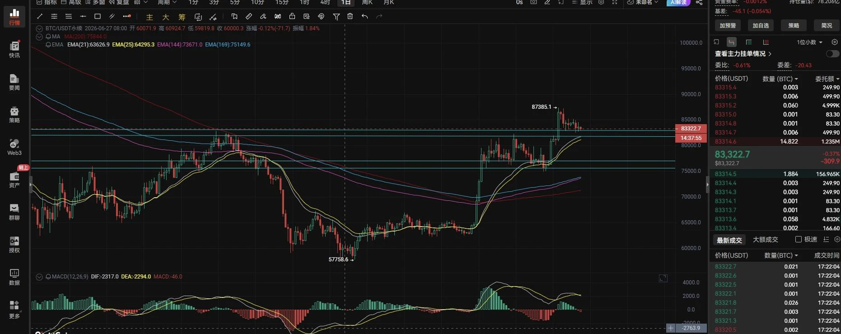841x334 pixels.
Task: Click the AI解读 button
Action: (678, 3)
